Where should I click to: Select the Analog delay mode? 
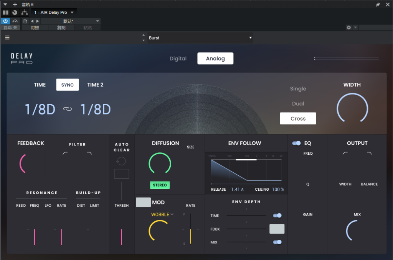(x=215, y=59)
